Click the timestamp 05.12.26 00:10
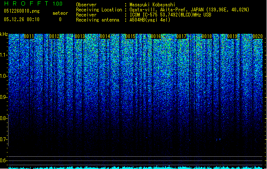The width and height of the screenshot is (267, 169). pyautogui.click(x=22, y=19)
